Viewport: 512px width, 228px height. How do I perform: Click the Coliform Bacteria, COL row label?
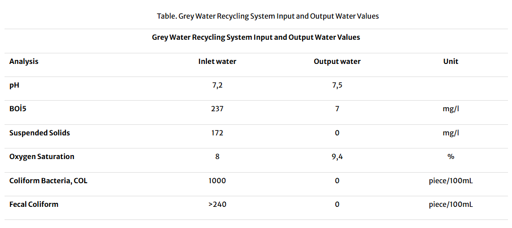(x=48, y=180)
